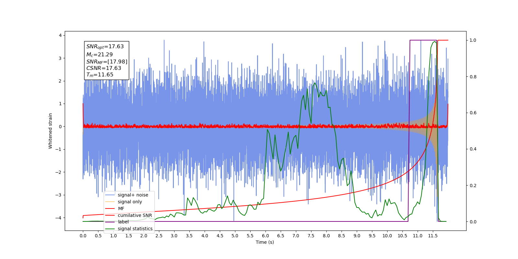Click the 'Time (s)' x-axis label
518x259 pixels.
pyautogui.click(x=265, y=242)
